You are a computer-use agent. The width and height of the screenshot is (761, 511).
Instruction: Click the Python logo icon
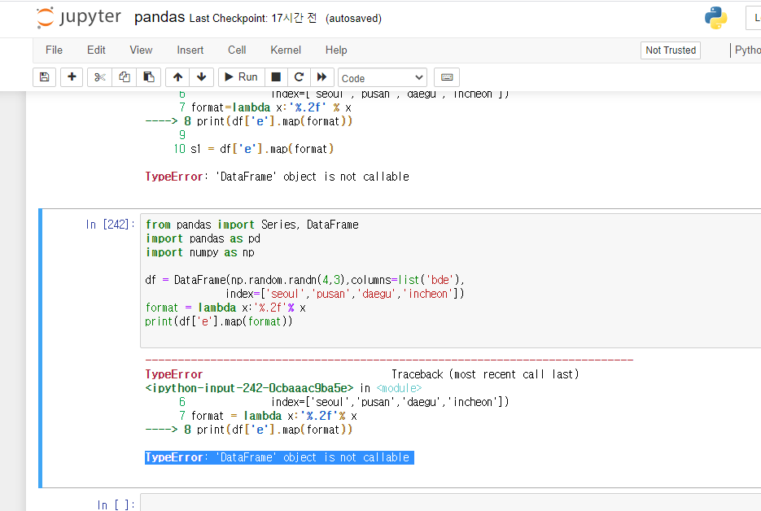point(715,16)
